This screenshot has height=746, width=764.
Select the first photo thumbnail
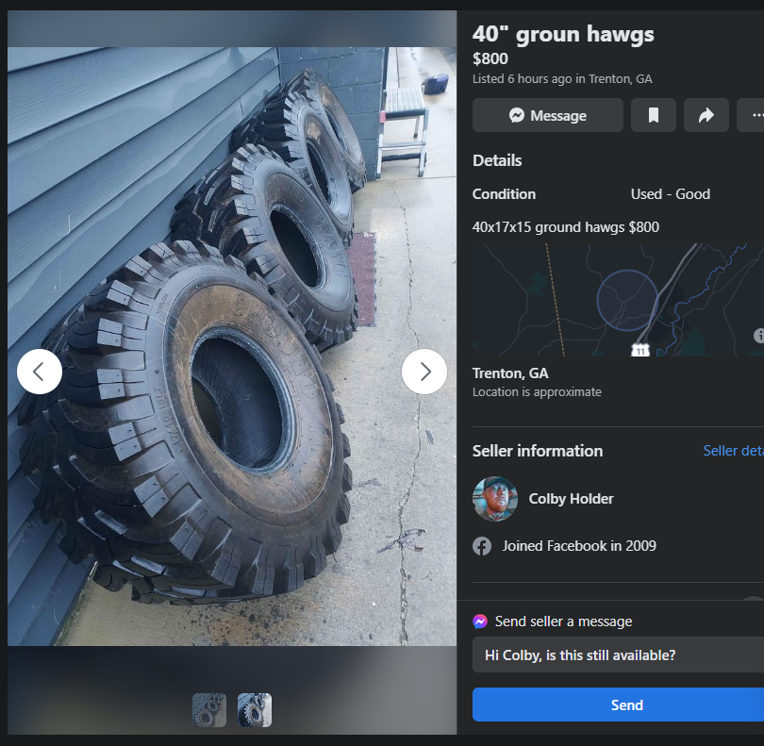209,710
